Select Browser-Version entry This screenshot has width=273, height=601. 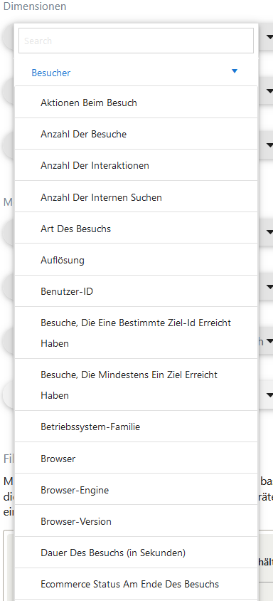(136, 521)
